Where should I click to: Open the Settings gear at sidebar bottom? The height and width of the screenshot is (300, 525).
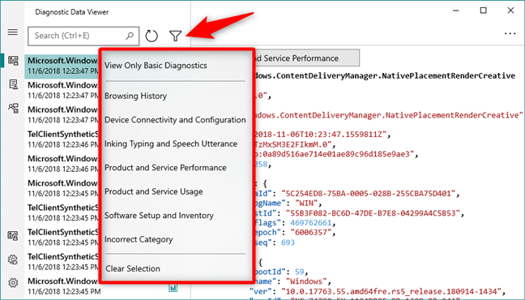point(13,283)
